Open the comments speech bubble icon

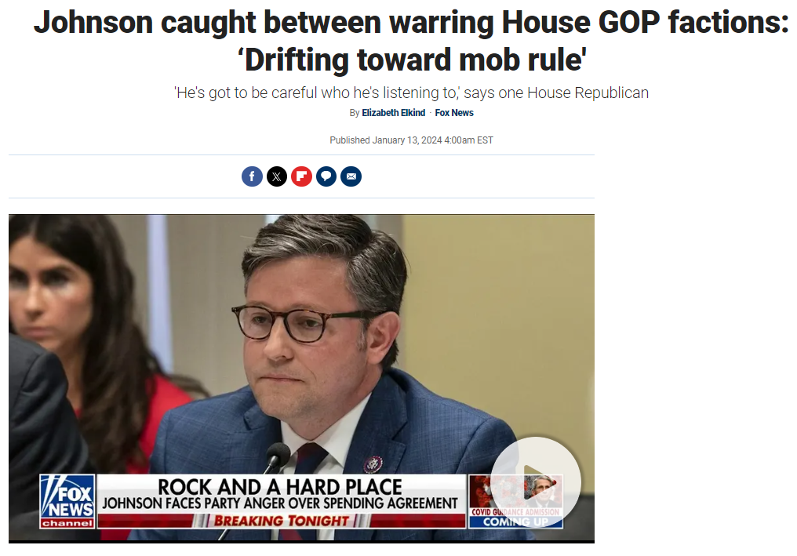coord(326,176)
